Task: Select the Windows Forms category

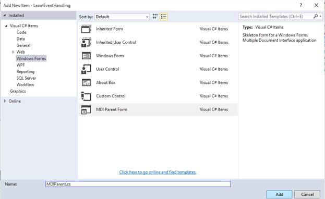Action: point(31,58)
